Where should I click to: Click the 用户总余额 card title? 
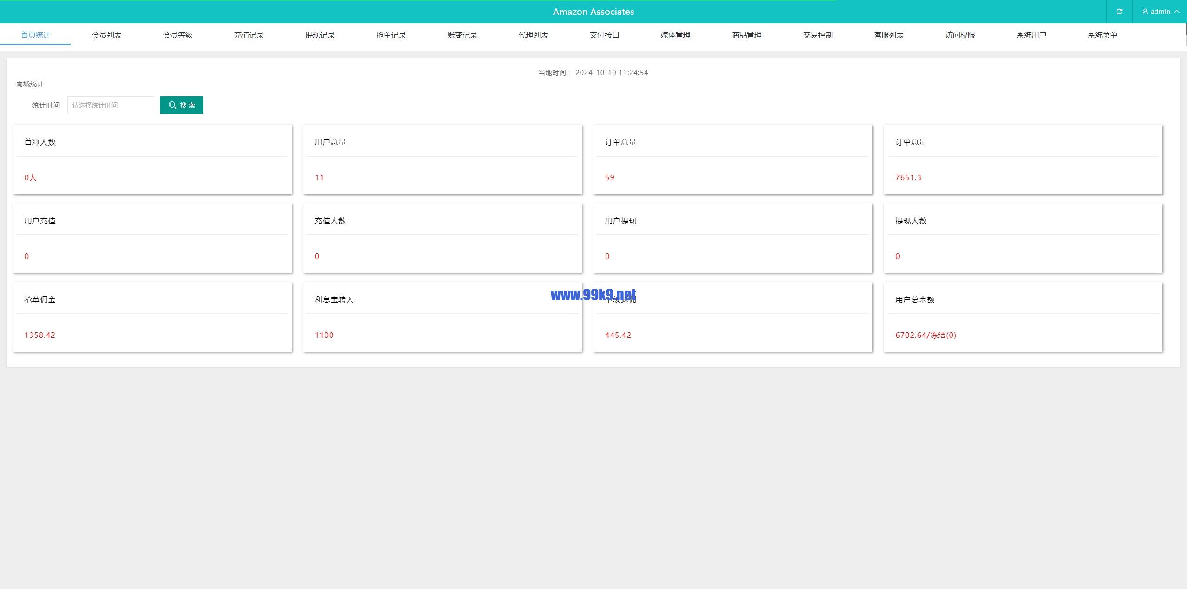915,300
